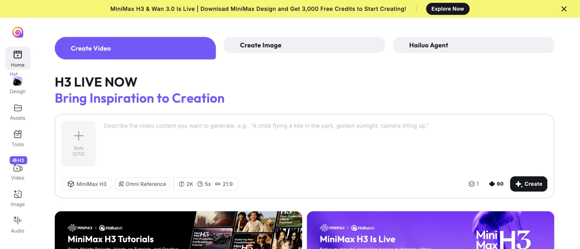Viewport: 580px width, 249px height.
Task: Click the 60 credits indicator
Action: (x=496, y=184)
